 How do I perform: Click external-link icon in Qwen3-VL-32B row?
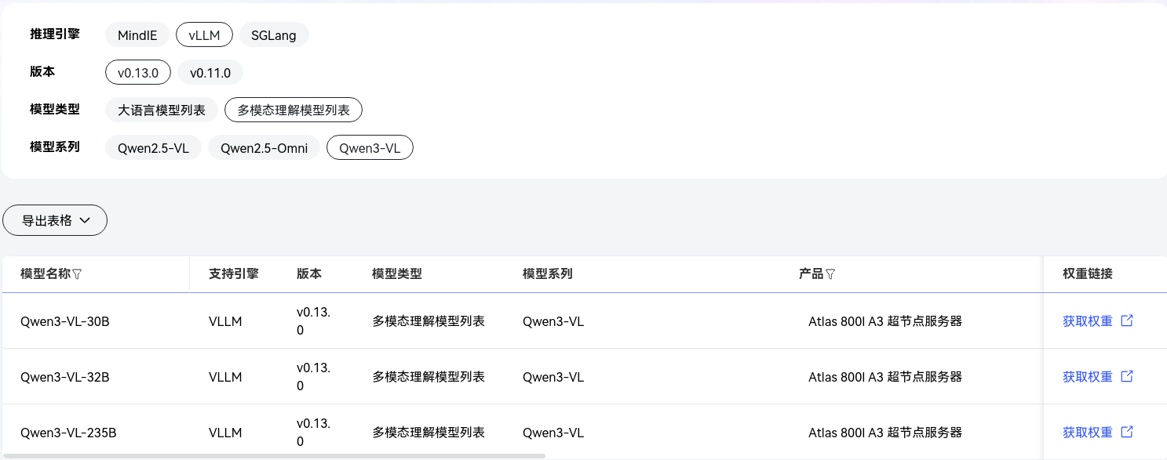1127,376
